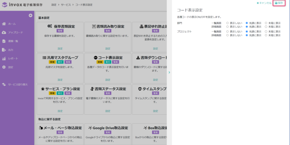The width and height of the screenshot is (290, 145).
Task: Select 末尾に表示 for 部門 詳細画面
Action: (x=266, y=27)
